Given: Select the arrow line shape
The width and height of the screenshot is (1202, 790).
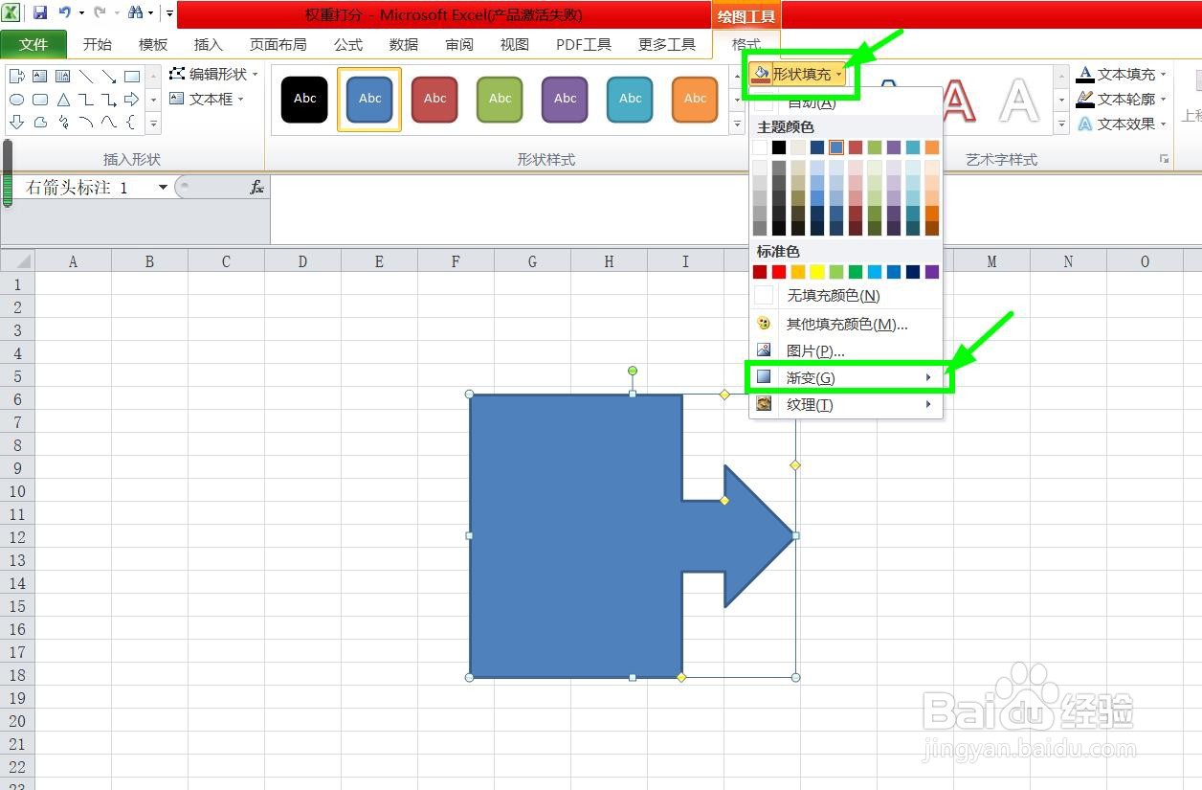Looking at the screenshot, I should pyautogui.click(x=109, y=77).
